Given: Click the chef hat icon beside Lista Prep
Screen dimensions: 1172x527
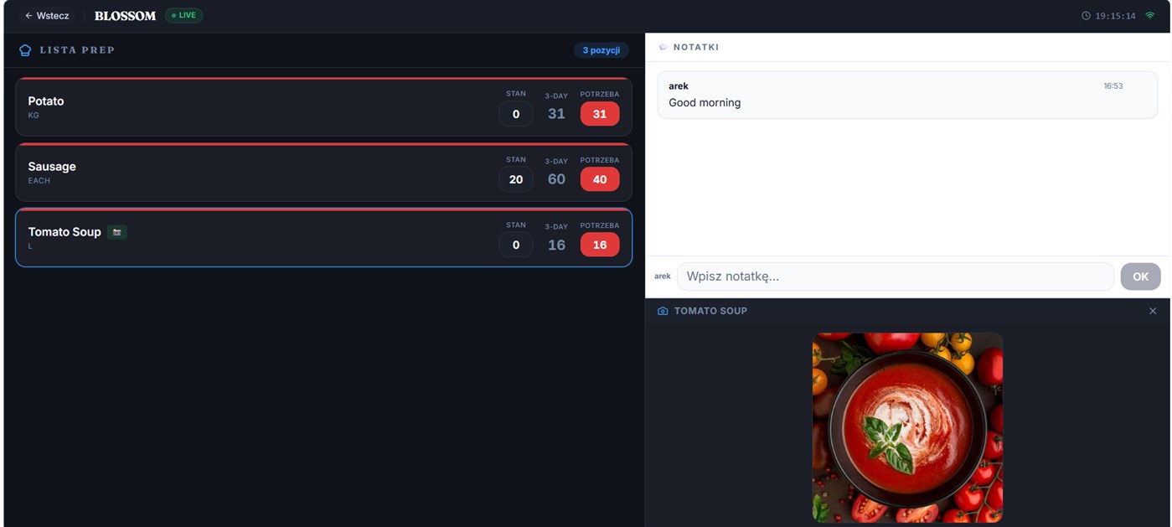Looking at the screenshot, I should coord(25,50).
